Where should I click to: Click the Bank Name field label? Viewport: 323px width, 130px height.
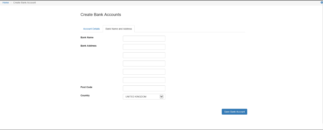click(87, 37)
